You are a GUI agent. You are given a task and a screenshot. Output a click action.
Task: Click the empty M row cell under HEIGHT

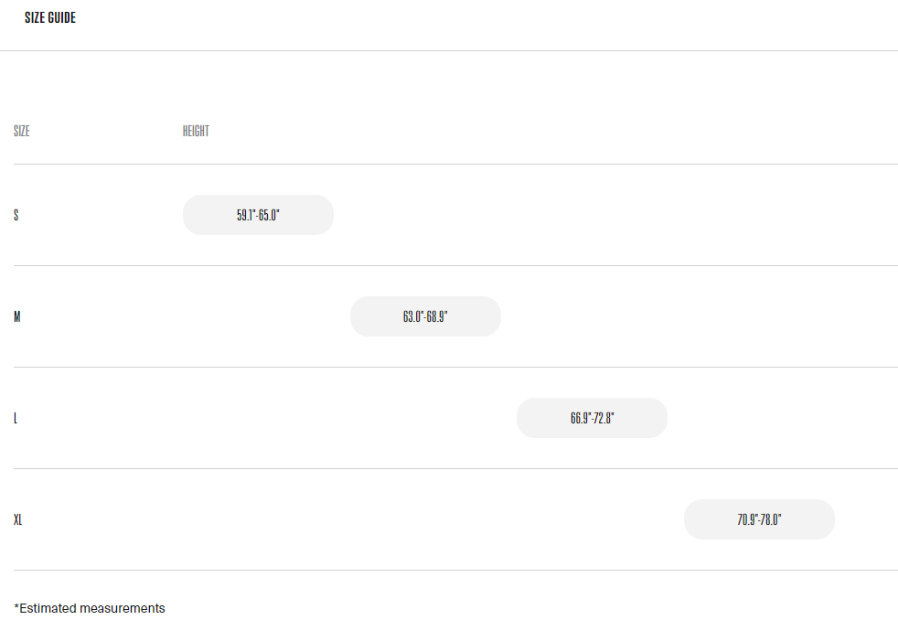tap(258, 317)
